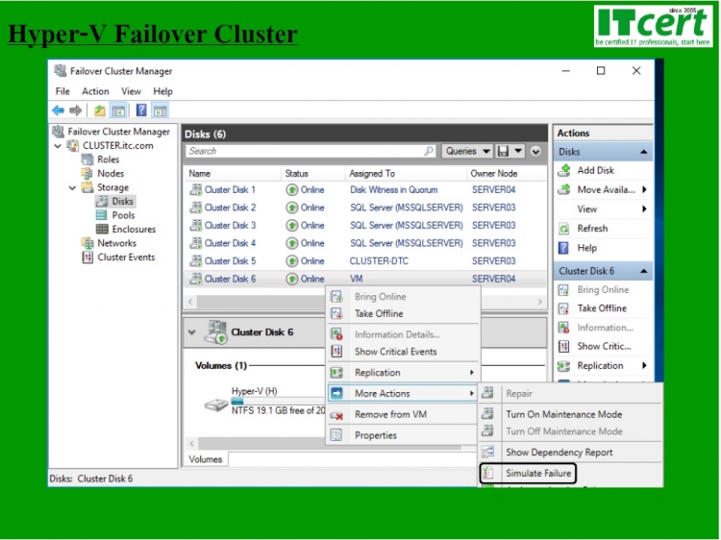721x540 pixels.
Task: Select the Cluster Disk 2 row
Action: click(364, 208)
